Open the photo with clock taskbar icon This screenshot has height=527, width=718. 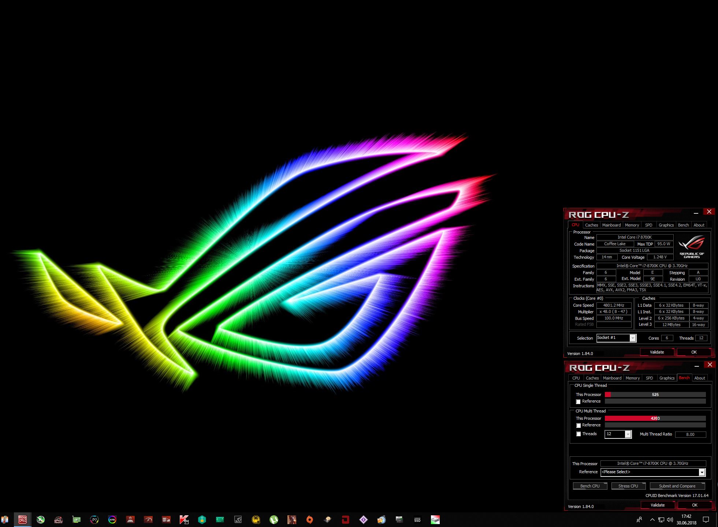click(x=382, y=519)
